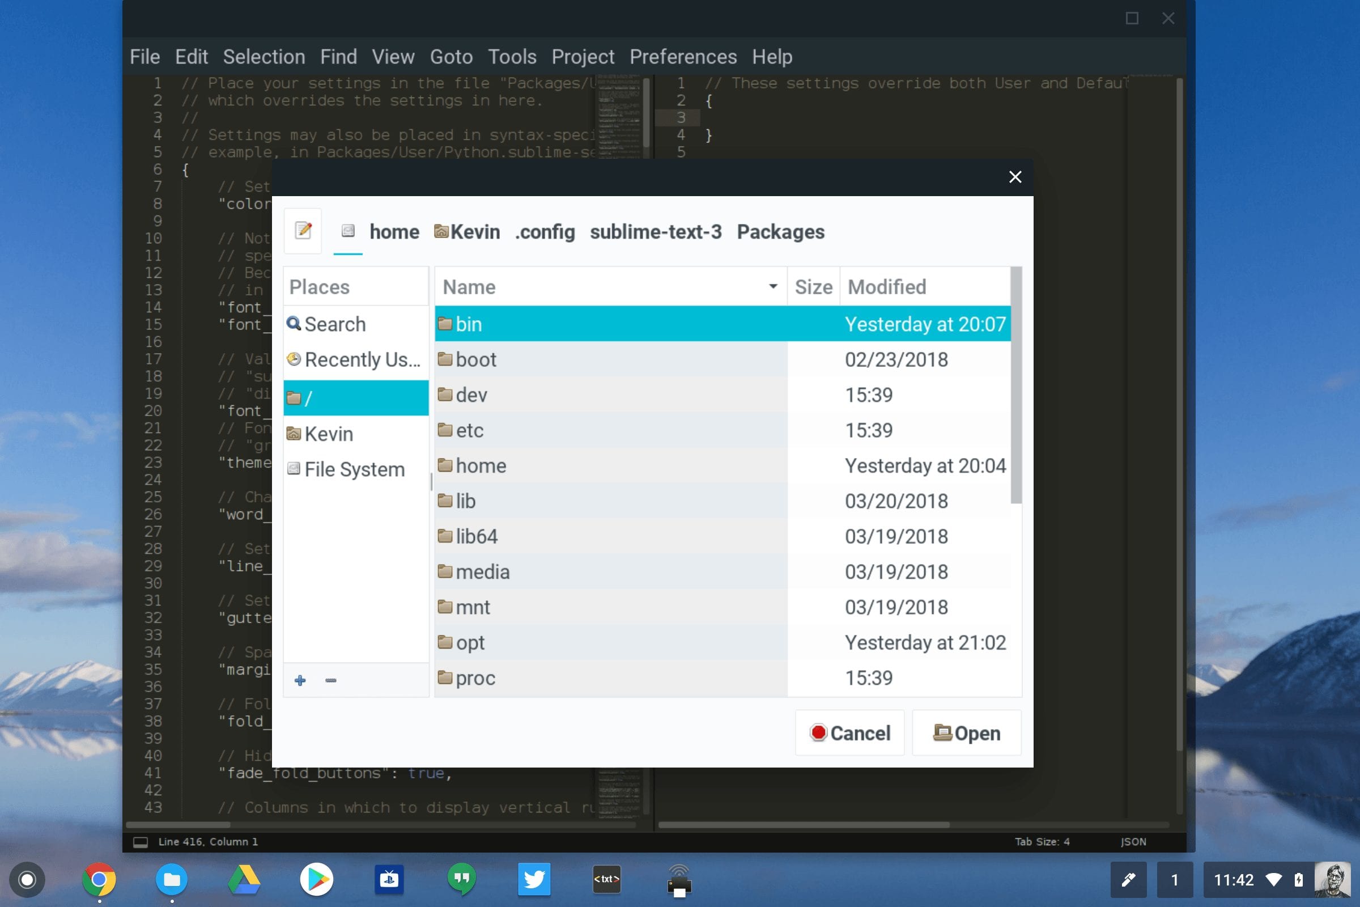Select the bin folder row
Screen dimensions: 1360x907
(x=723, y=324)
